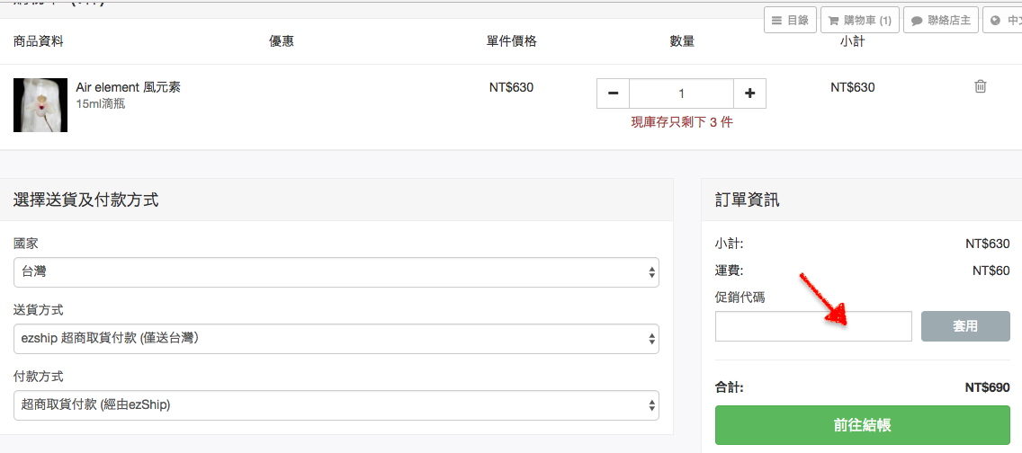Delete Air element item with trash icon
Image resolution: width=1022 pixels, height=453 pixels.
[x=981, y=86]
